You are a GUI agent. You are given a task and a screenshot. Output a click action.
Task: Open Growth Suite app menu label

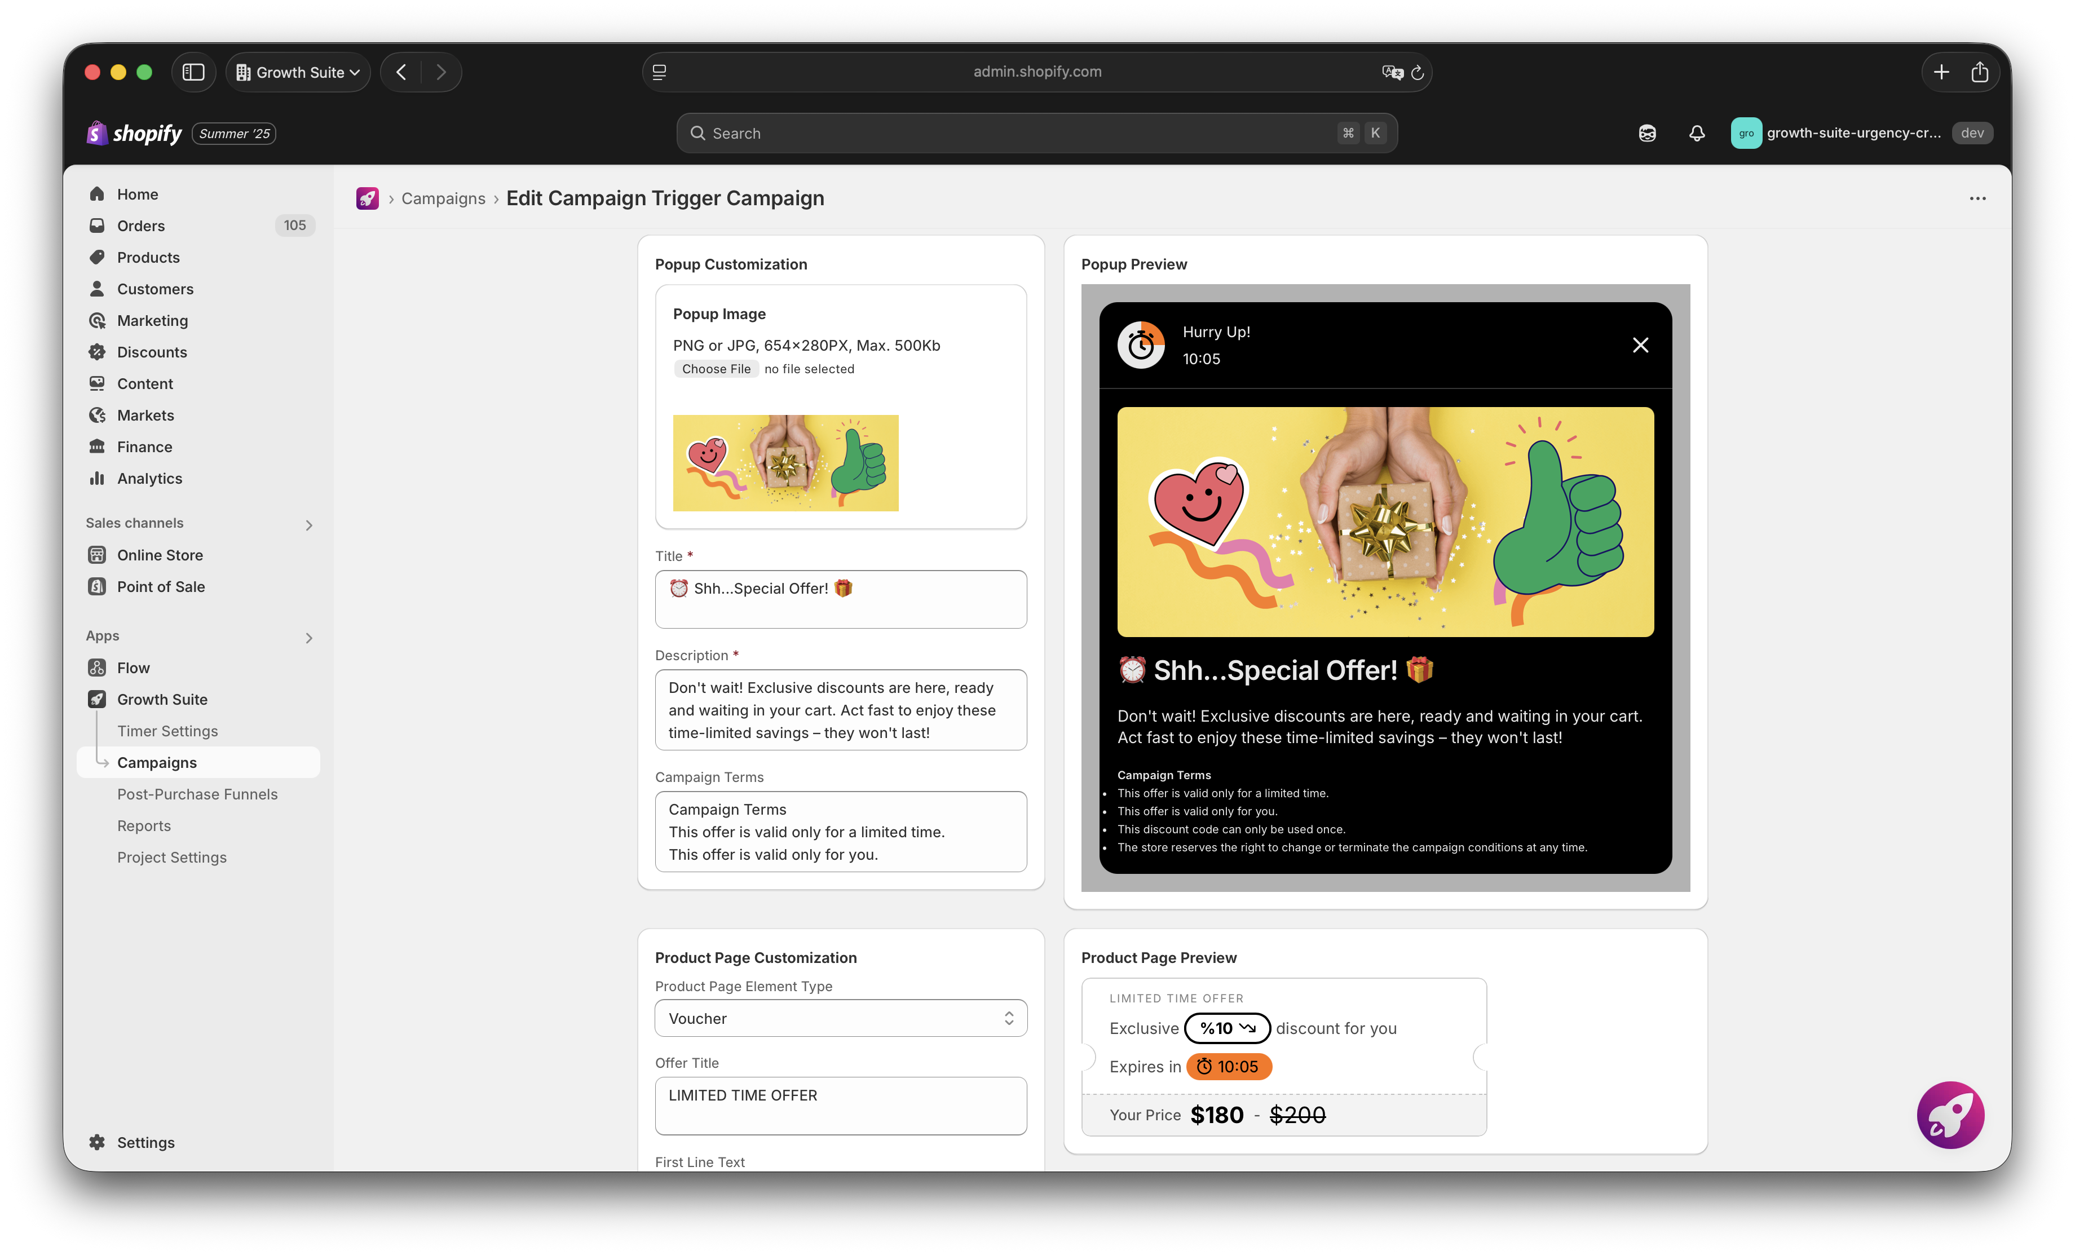[162, 699]
